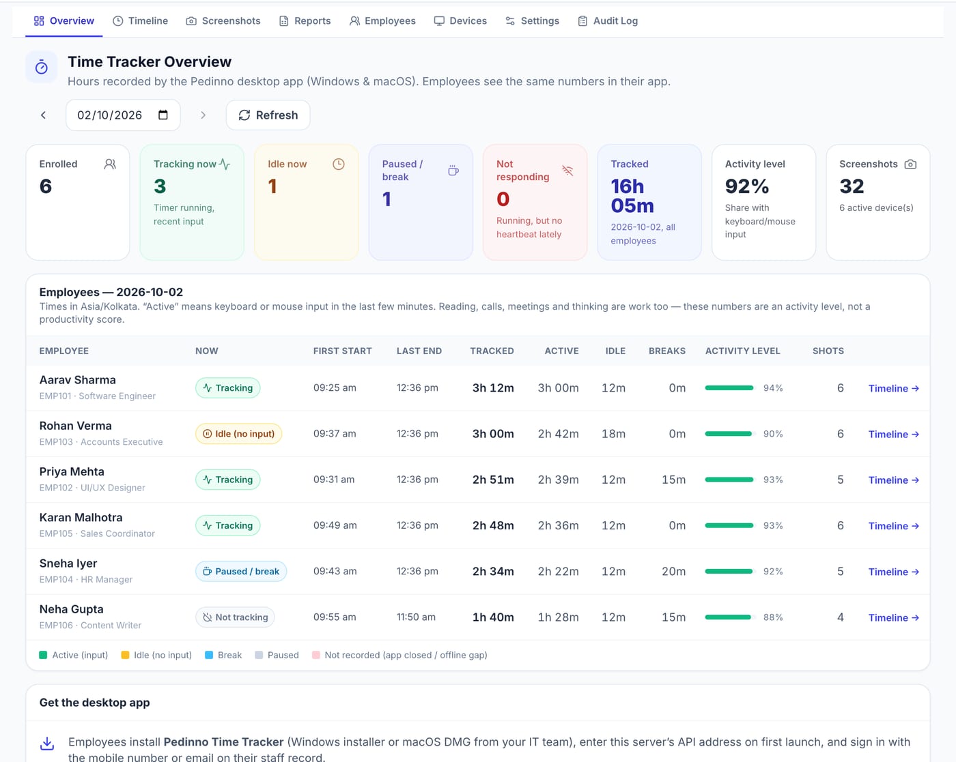Click the stopwatch icon beside Time Tracker Overview
Screen dimensions: 956x762
tap(42, 67)
